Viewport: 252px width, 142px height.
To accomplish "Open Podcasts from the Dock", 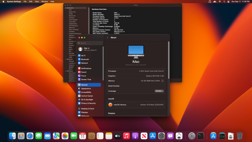I will coord(135,136).
